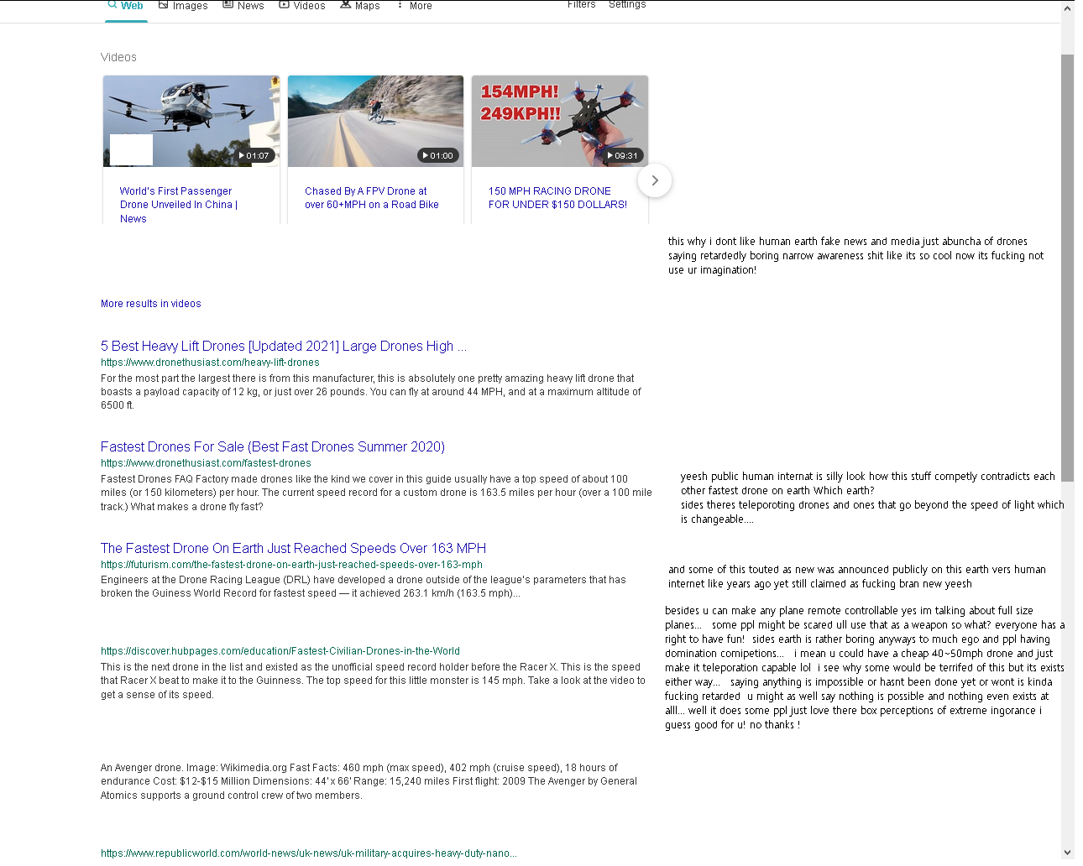1083x866 pixels.
Task: Open the Maps search tab
Action: pos(360,6)
